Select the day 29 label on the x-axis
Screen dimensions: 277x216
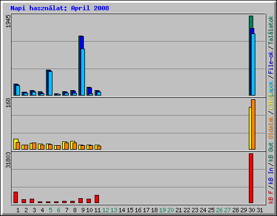point(243,210)
